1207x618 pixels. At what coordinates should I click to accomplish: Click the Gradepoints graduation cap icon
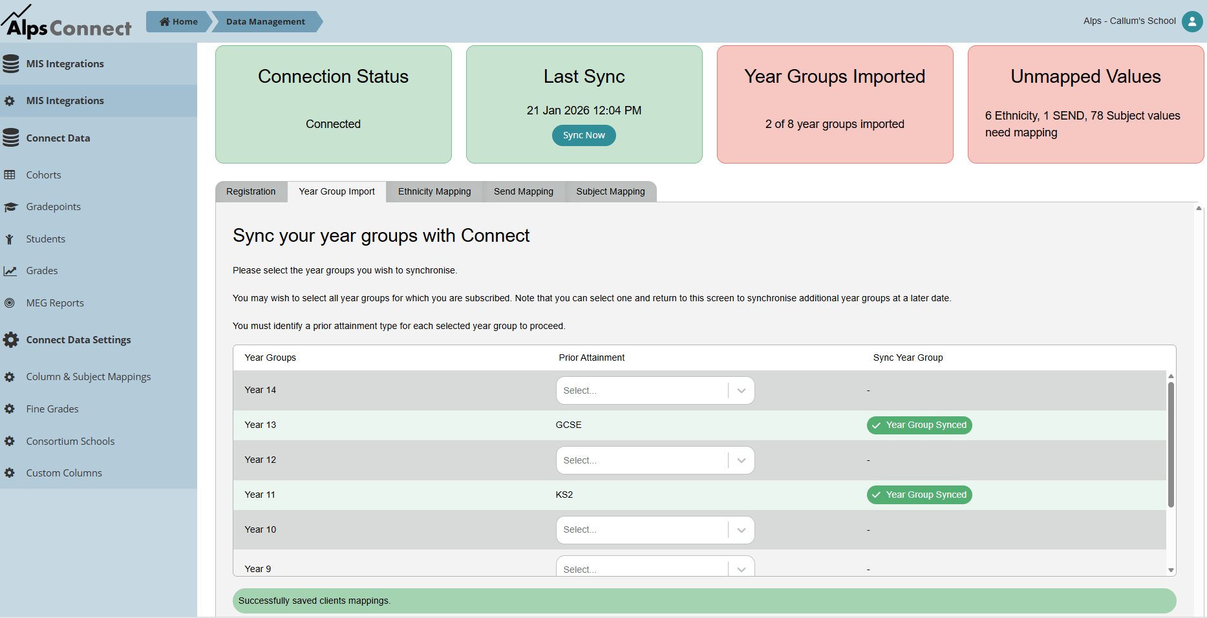[x=10, y=207]
